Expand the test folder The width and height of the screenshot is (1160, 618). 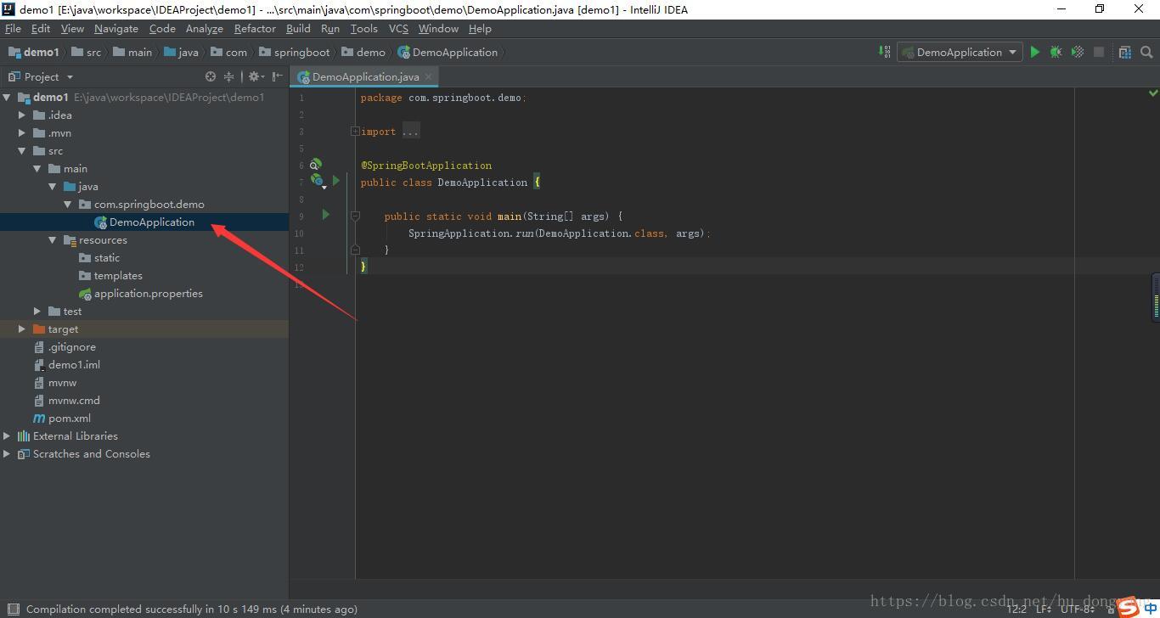(37, 311)
